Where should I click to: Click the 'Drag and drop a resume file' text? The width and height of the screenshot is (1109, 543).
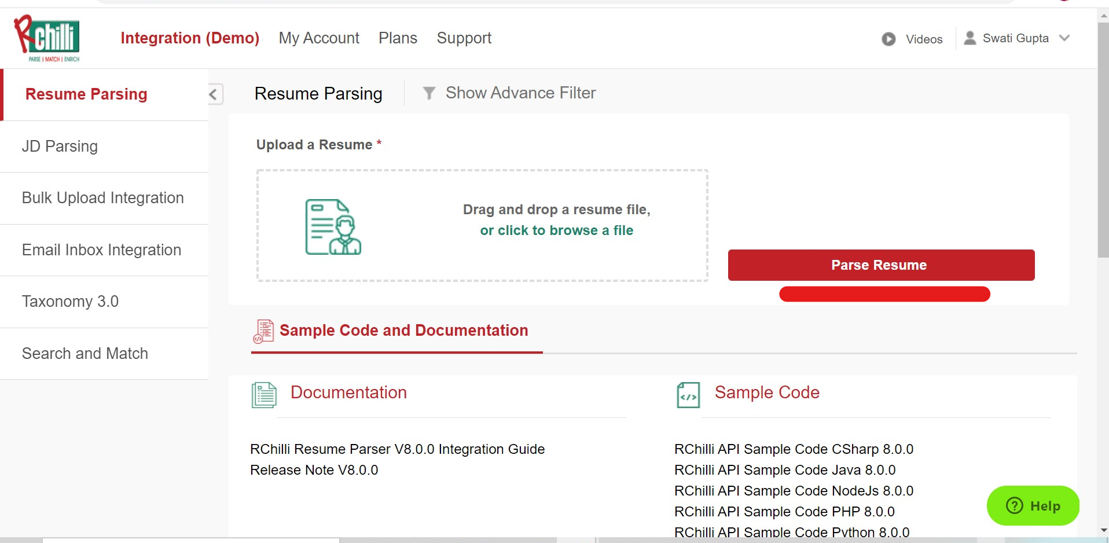coord(556,210)
